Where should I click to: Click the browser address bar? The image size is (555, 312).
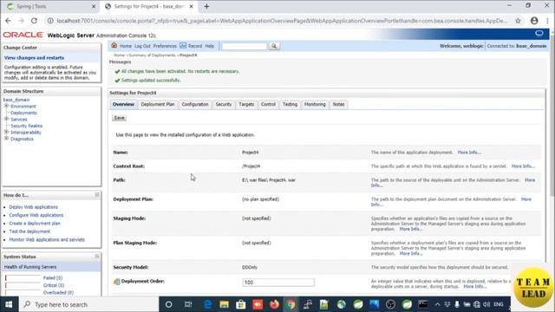[282, 21]
